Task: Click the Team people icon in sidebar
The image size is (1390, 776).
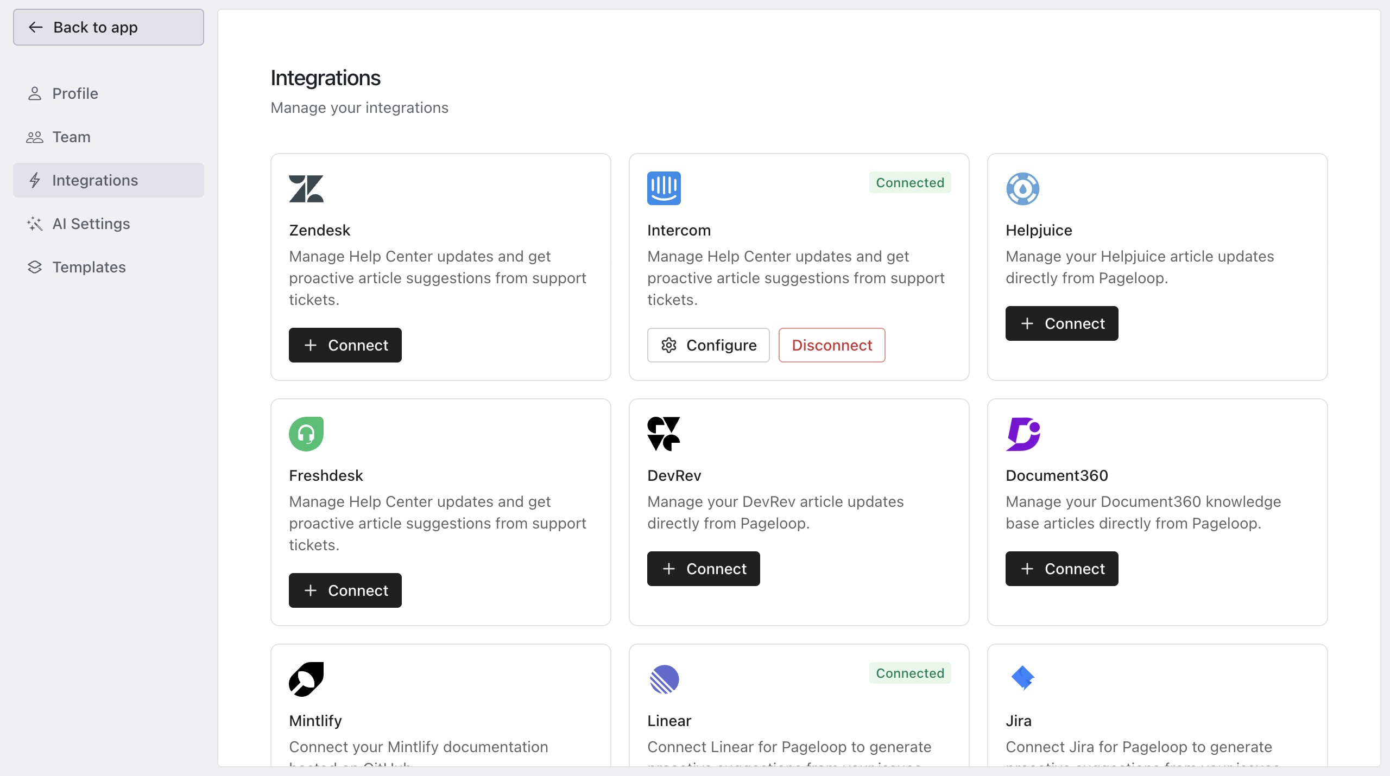Action: (35, 137)
